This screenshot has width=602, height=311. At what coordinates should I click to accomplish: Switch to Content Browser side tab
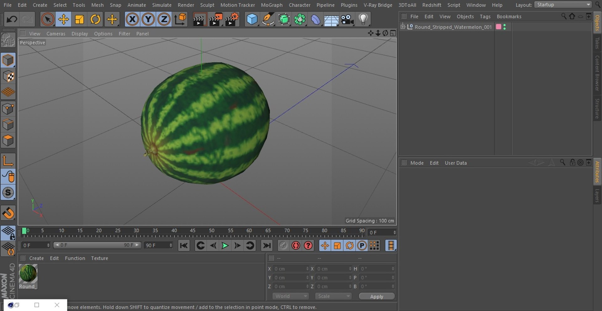coord(597,73)
